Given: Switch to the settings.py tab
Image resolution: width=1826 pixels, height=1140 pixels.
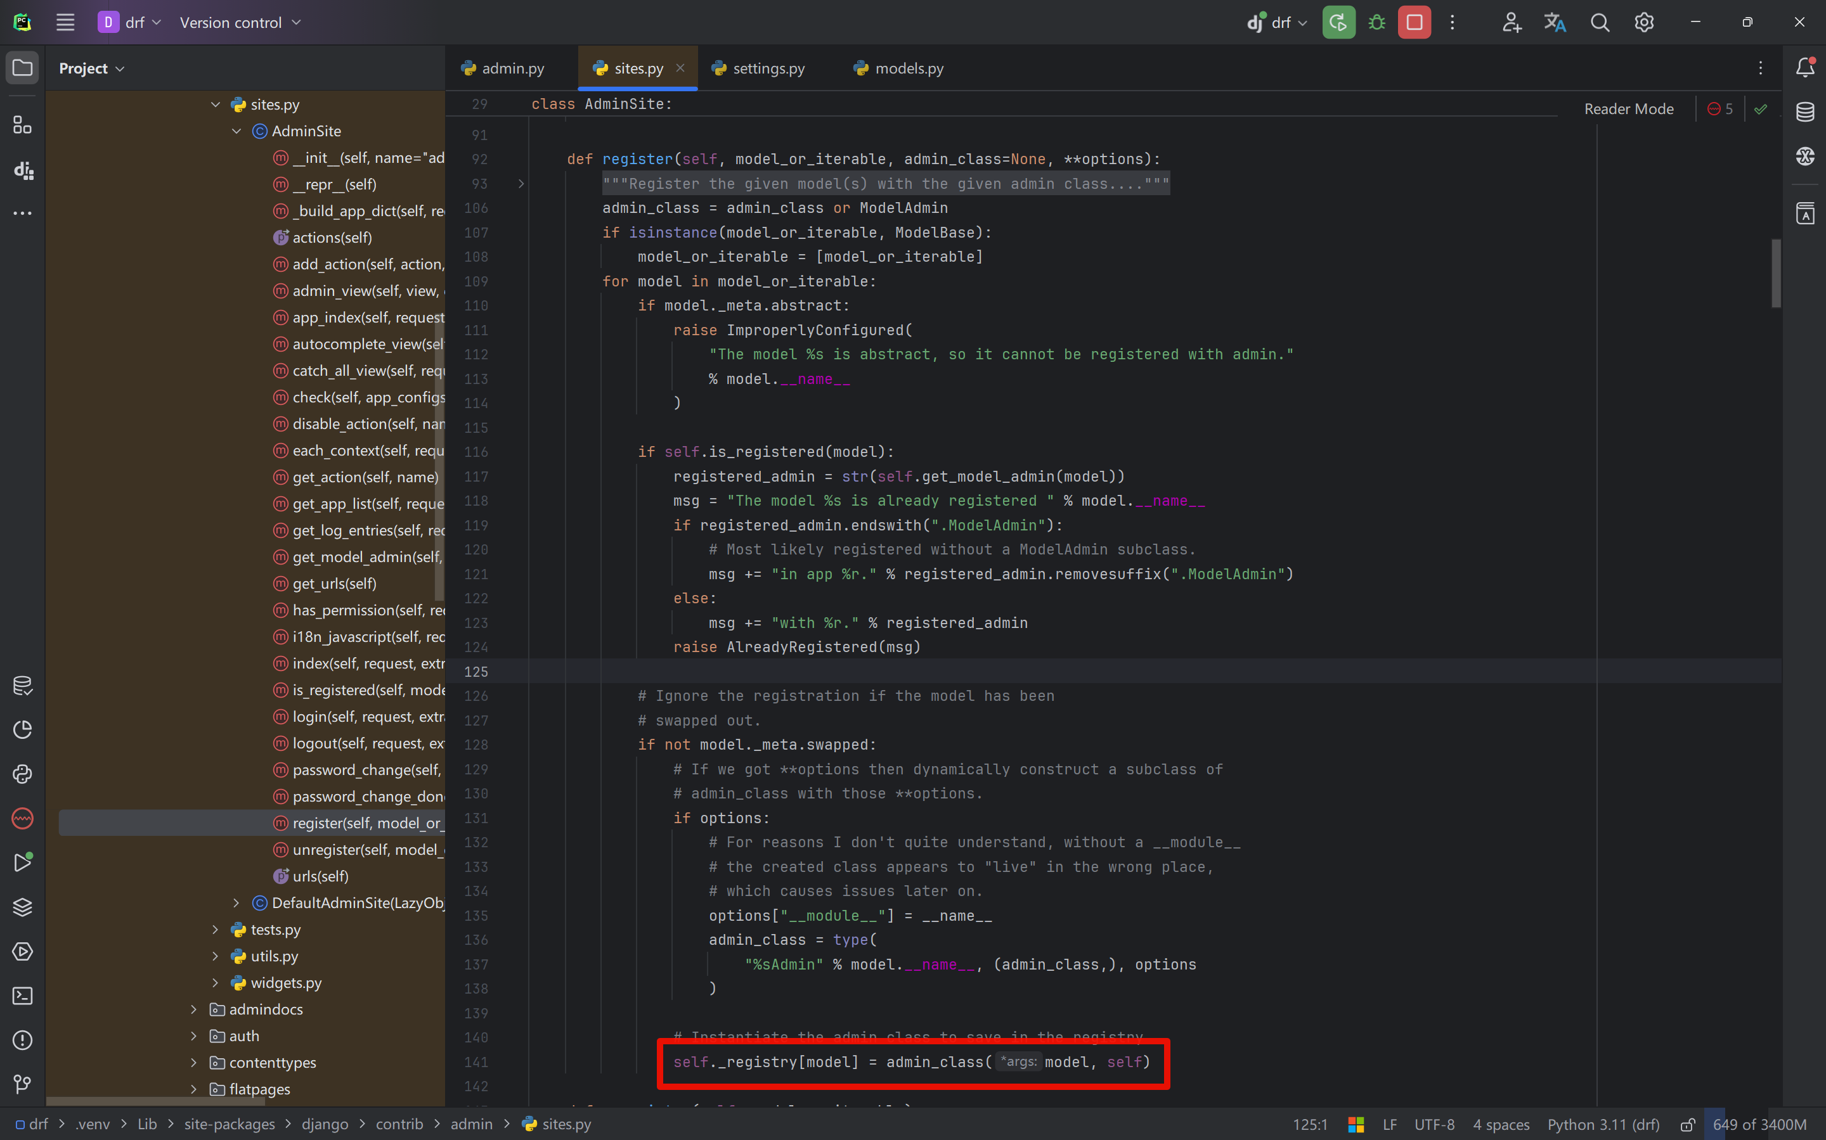Looking at the screenshot, I should pos(768,68).
